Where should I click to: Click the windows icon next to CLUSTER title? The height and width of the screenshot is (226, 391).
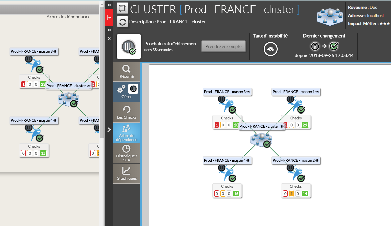point(123,8)
